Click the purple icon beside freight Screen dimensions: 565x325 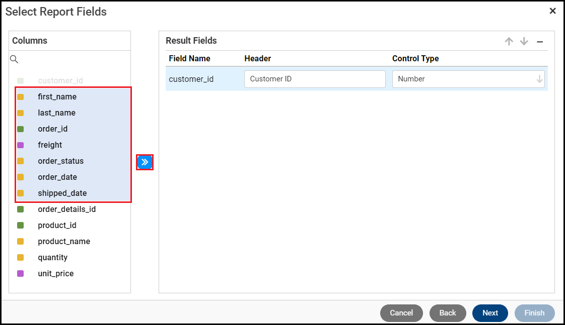click(x=21, y=145)
